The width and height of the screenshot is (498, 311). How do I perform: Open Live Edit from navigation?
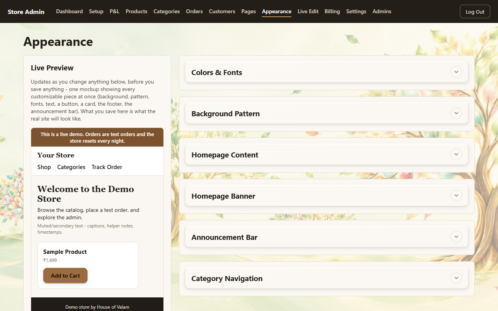tap(308, 11)
